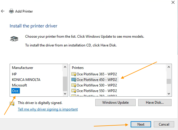The image size is (178, 130).
Task: Select Oce PlotWave 365 - WPD2
Action: point(97,74)
